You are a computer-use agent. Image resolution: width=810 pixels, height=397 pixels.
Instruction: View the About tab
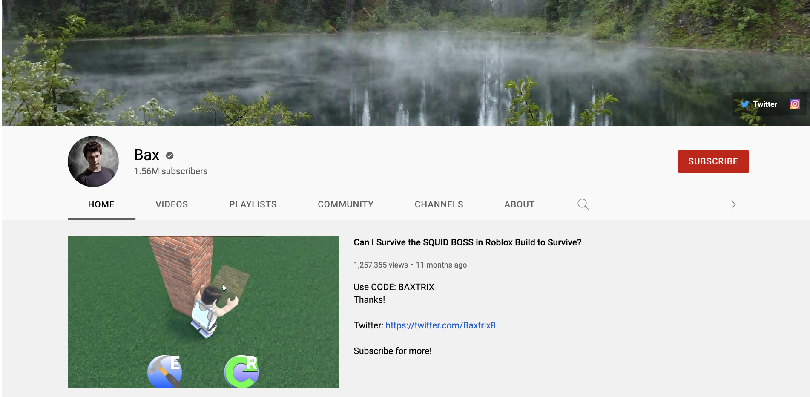519,204
